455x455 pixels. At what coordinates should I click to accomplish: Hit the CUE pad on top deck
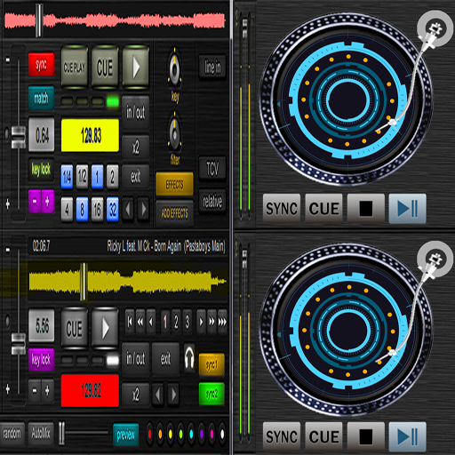pyautogui.click(x=105, y=68)
